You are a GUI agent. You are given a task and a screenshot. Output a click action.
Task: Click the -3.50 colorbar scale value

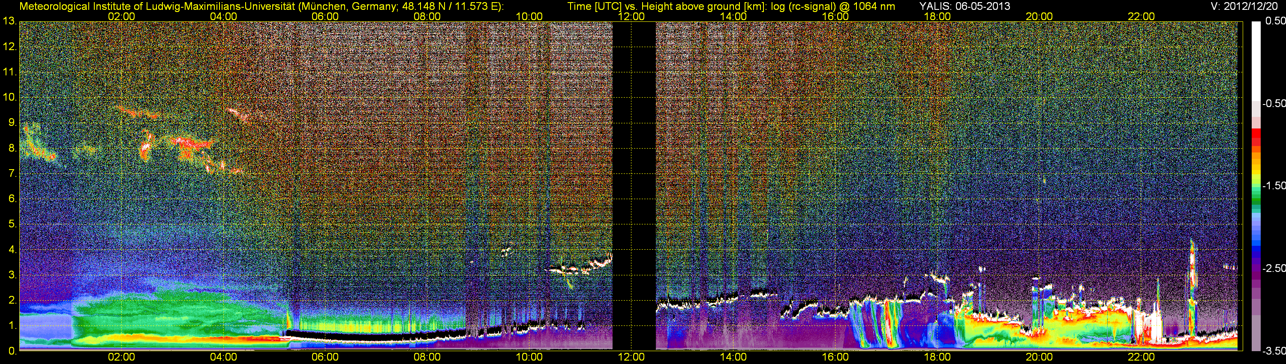point(1274,351)
